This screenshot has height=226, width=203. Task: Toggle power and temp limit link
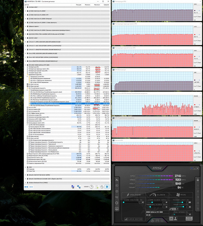(x=171, y=209)
